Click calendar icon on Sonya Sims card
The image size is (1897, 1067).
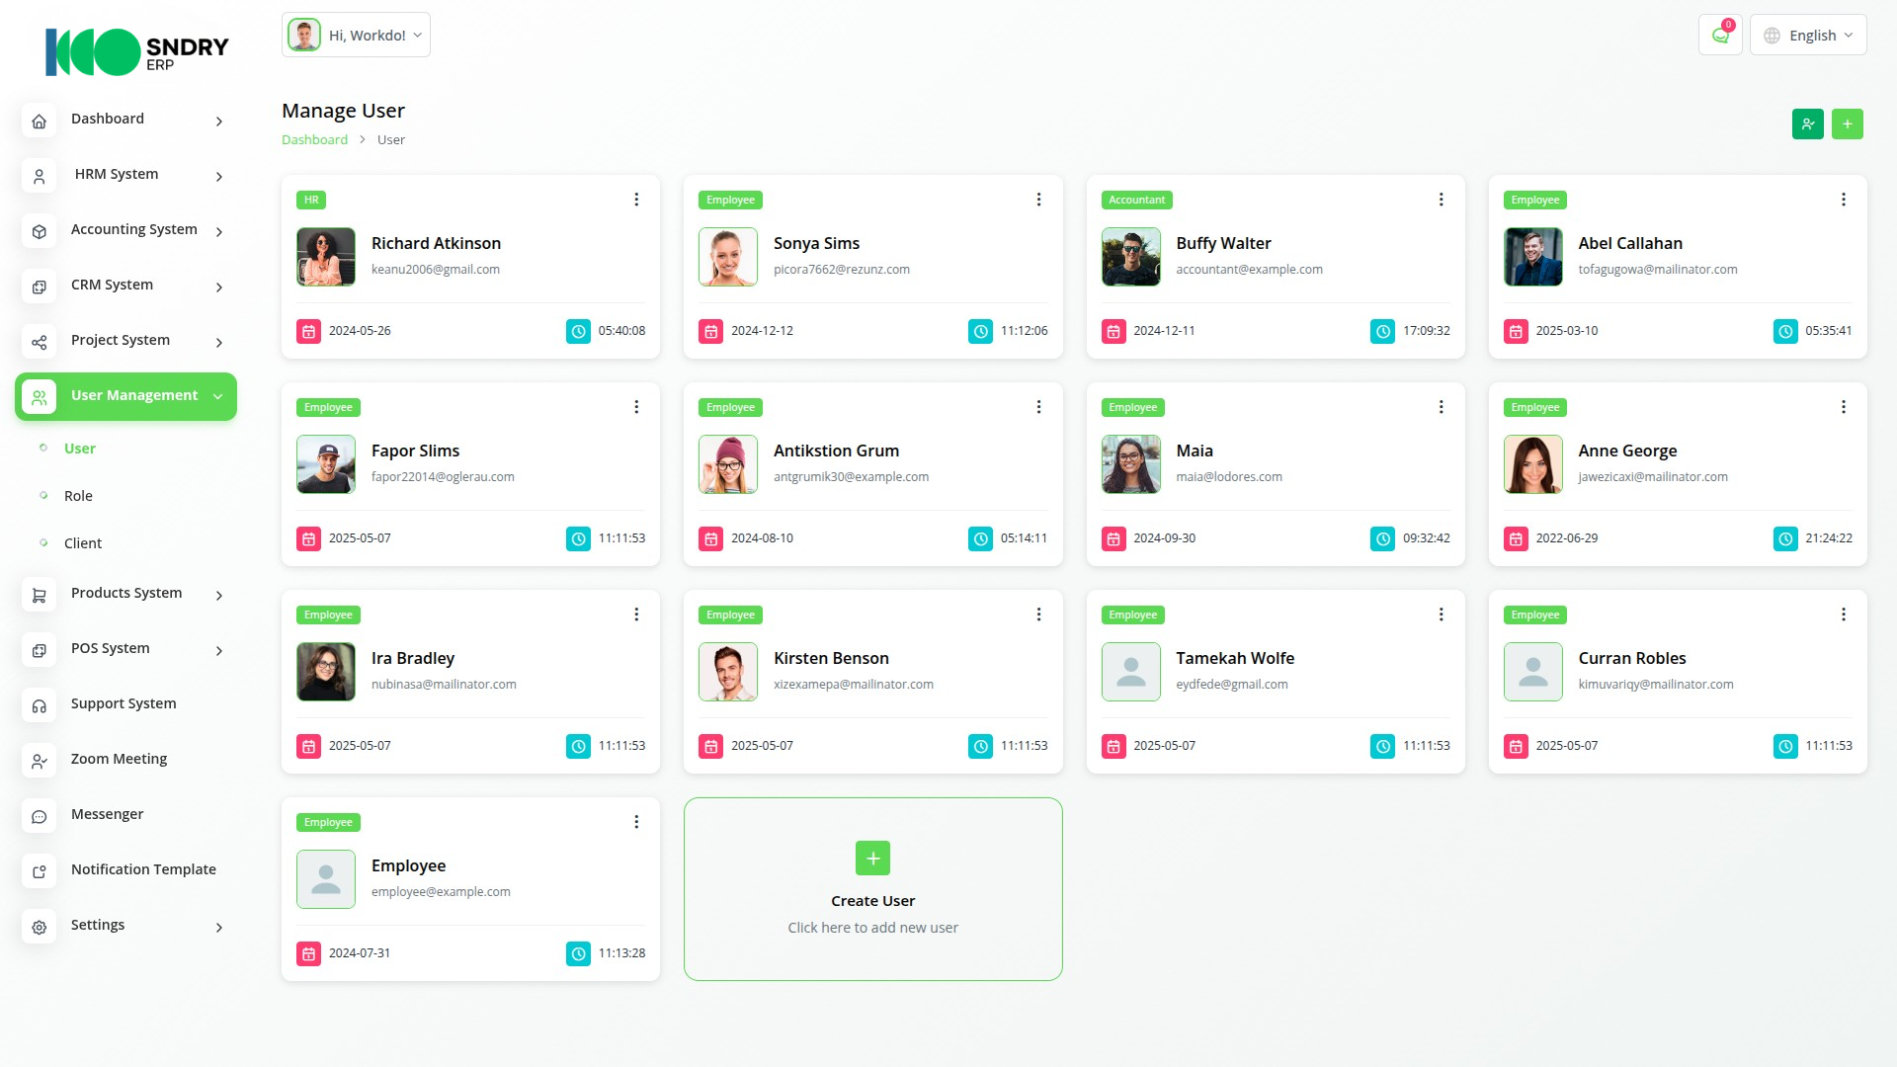click(710, 332)
